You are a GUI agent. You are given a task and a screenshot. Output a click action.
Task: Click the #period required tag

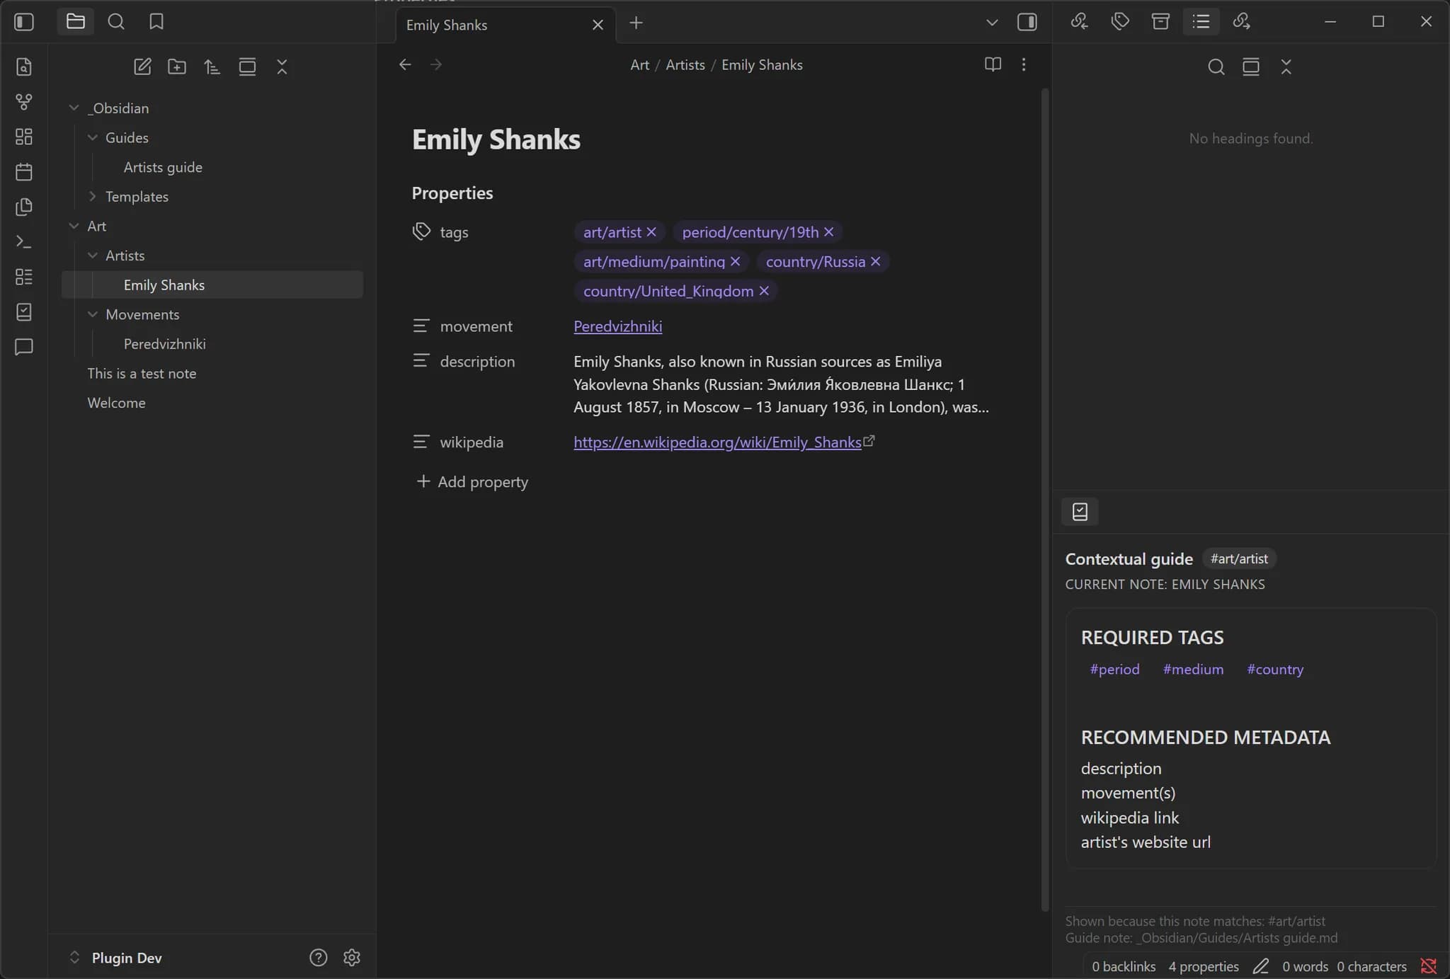point(1114,669)
